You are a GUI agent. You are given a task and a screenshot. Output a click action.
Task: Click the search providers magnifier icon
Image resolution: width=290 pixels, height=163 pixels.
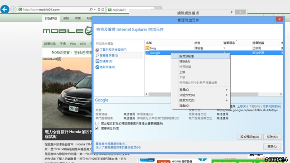pos(97,55)
